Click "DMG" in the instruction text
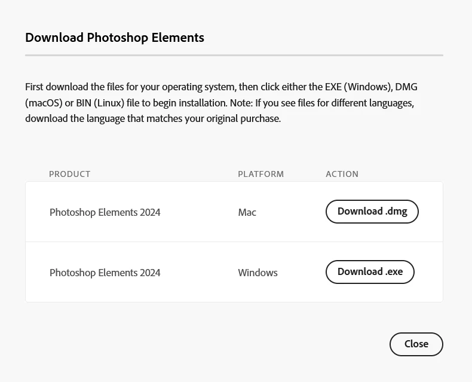This screenshot has width=472, height=382. click(406, 87)
